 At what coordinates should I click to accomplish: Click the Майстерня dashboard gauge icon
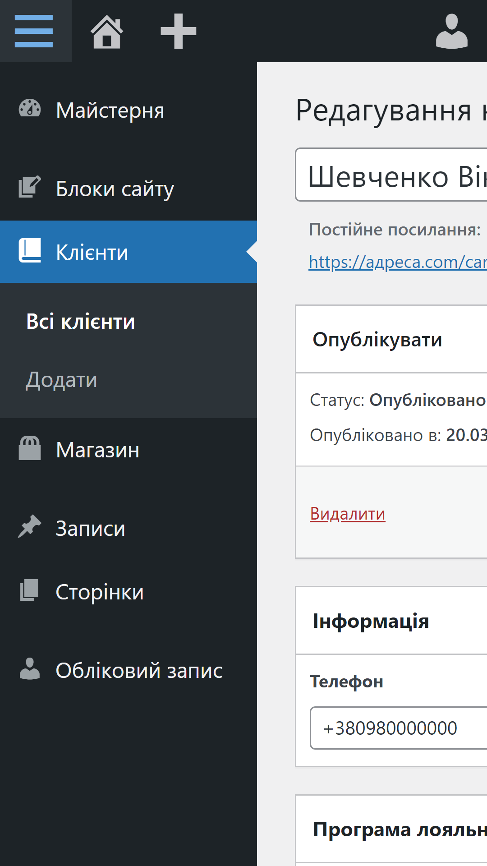pyautogui.click(x=30, y=110)
